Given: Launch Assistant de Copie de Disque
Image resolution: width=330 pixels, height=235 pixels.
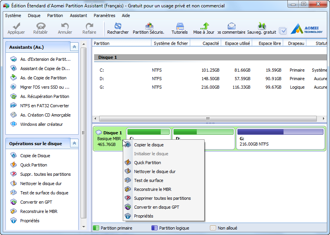Looking at the screenshot, I should (x=40, y=69).
